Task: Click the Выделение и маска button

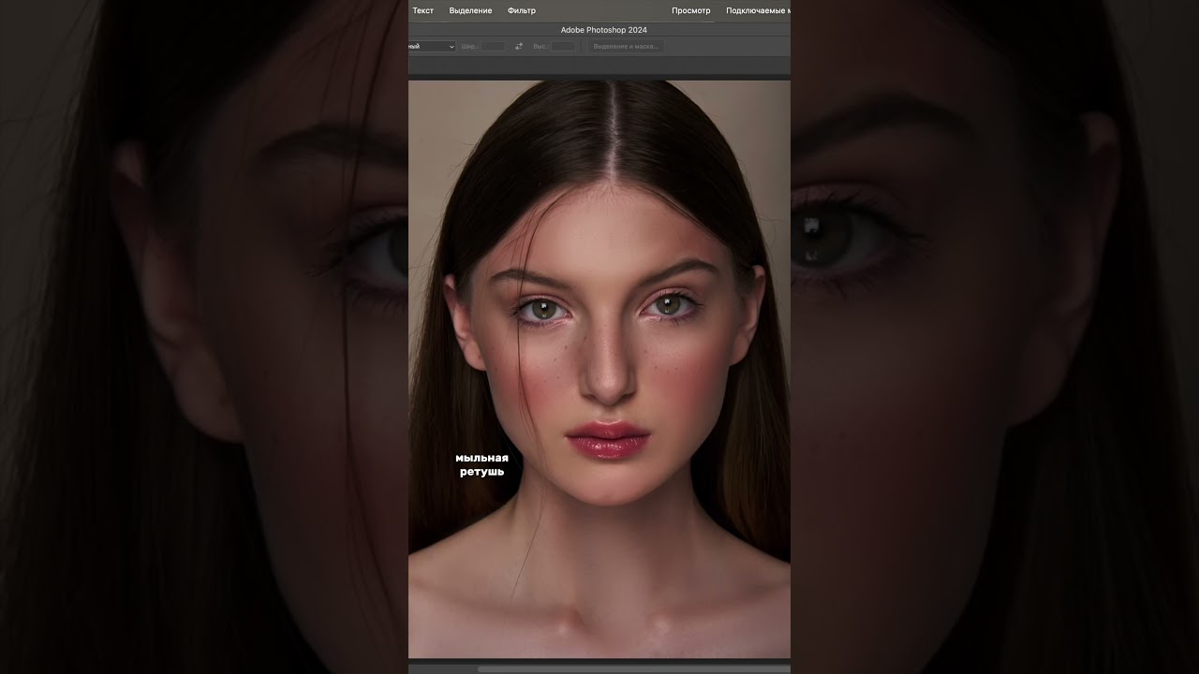Action: (626, 46)
